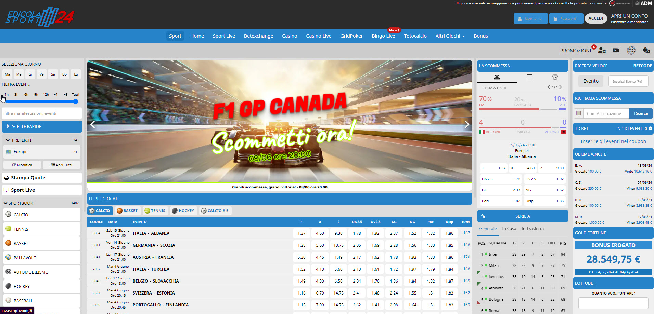This screenshot has height=314, width=654.
Task: Go to next head-to-head page
Action: [x=561, y=87]
